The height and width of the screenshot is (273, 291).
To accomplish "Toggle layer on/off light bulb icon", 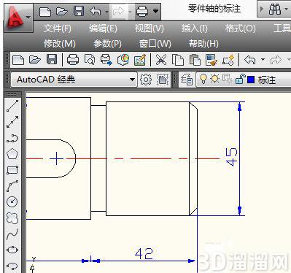I will (203, 79).
